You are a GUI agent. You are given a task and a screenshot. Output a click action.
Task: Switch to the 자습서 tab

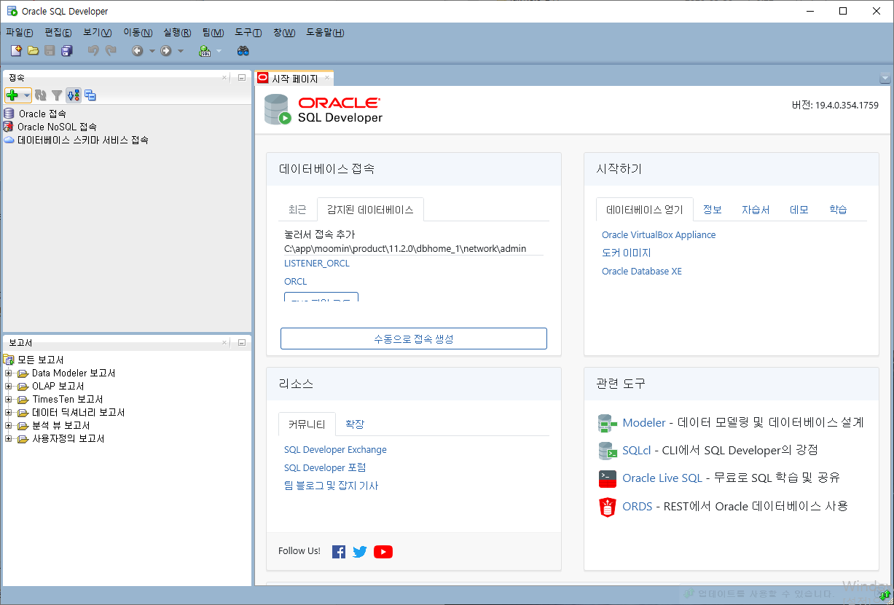pos(756,210)
